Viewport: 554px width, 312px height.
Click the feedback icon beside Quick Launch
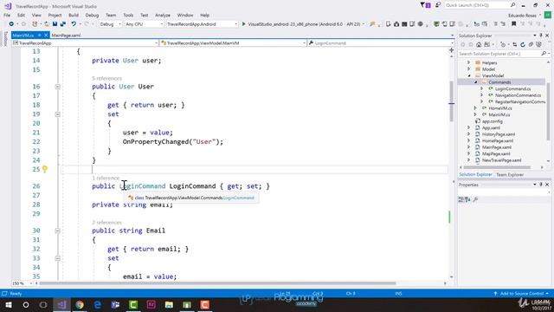[438, 5]
